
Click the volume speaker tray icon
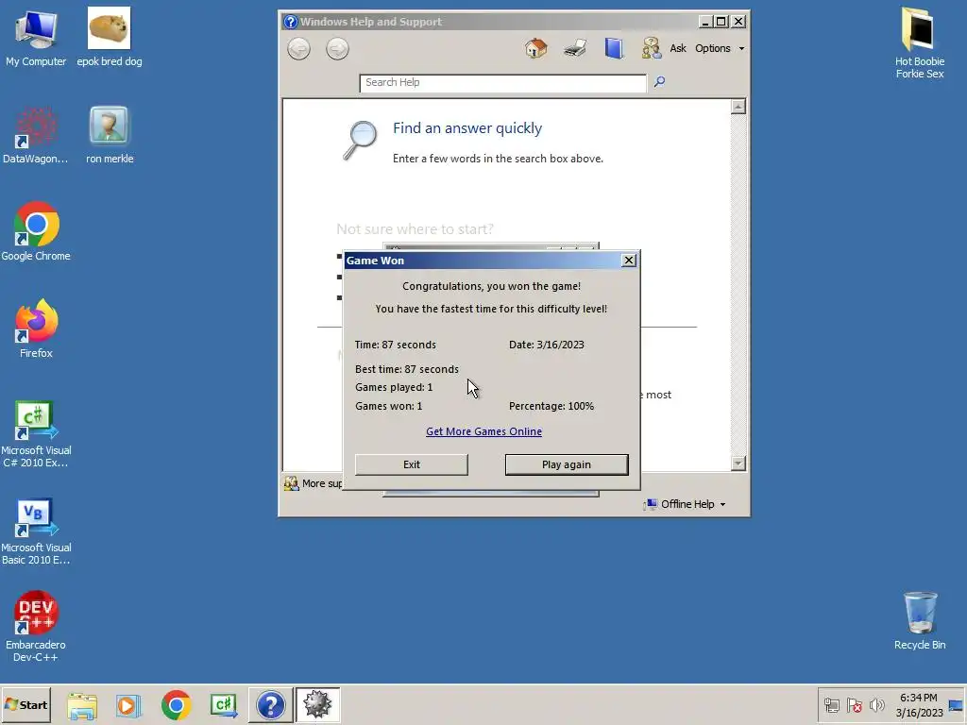click(x=877, y=704)
